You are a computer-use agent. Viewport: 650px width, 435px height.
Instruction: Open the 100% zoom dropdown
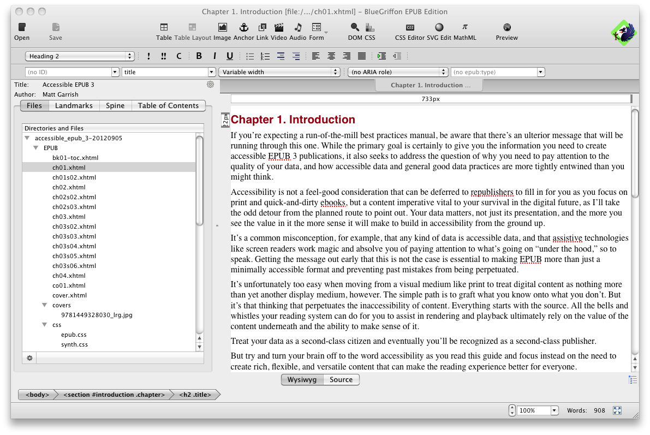pos(554,410)
